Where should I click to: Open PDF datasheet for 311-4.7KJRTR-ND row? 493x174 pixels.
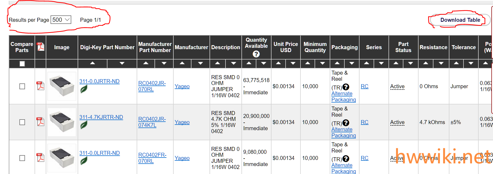click(x=40, y=122)
